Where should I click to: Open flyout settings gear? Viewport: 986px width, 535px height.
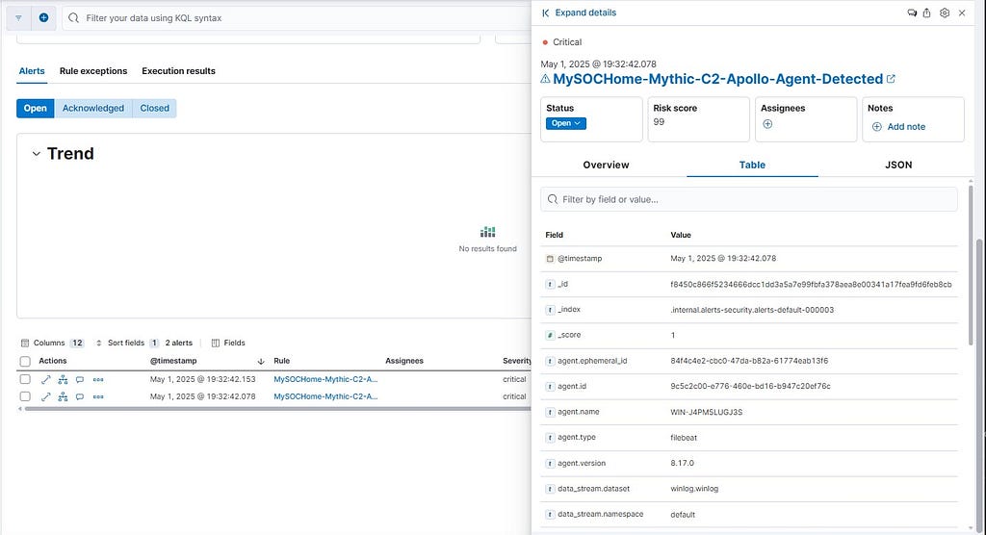945,13
